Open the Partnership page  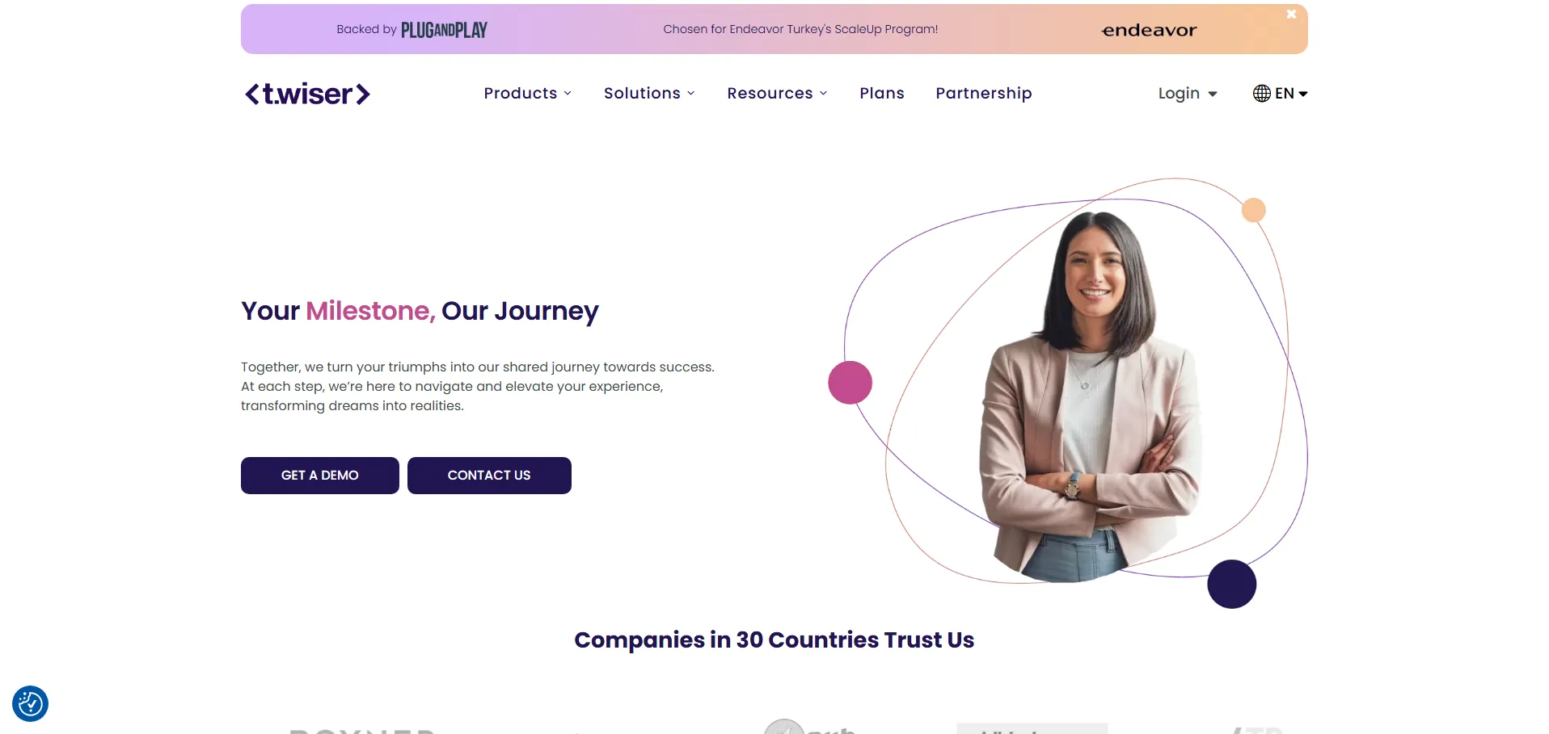[984, 94]
